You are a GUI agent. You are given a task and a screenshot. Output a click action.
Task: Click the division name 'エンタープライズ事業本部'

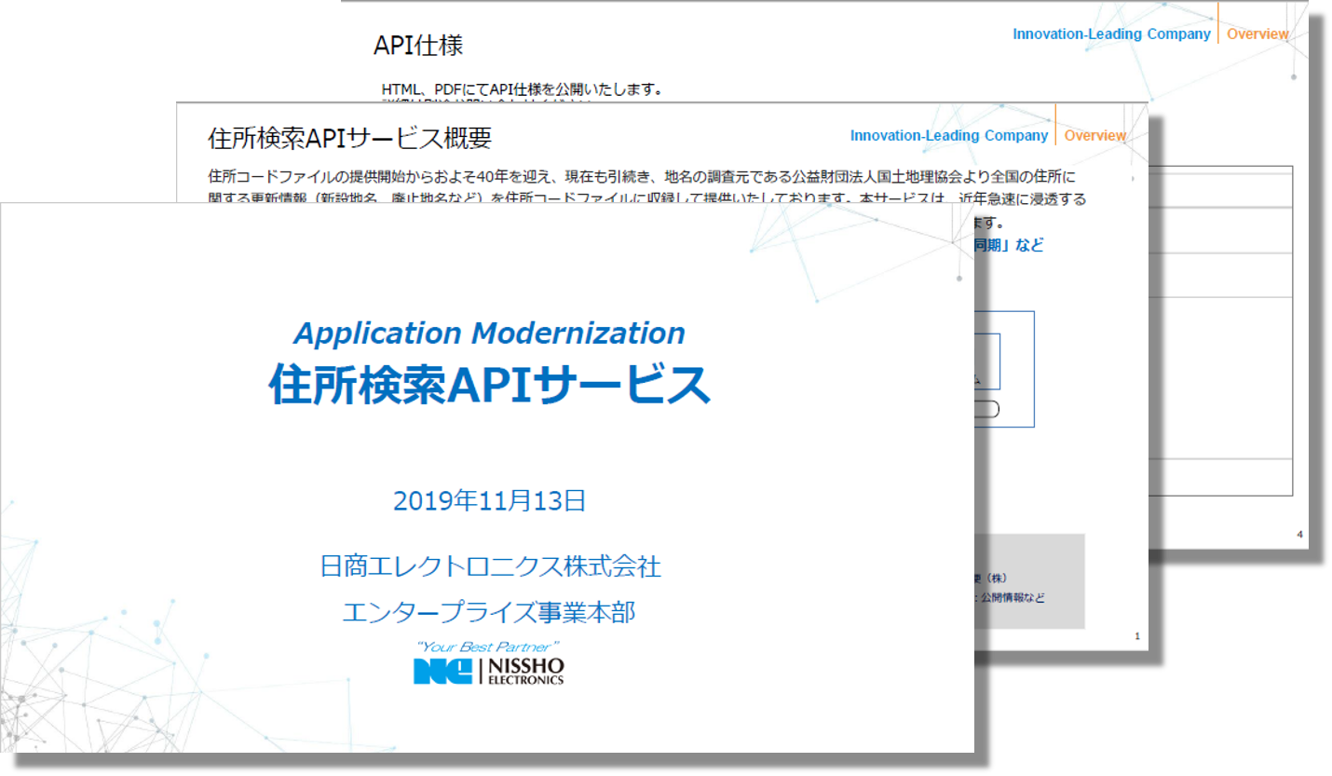click(x=489, y=611)
